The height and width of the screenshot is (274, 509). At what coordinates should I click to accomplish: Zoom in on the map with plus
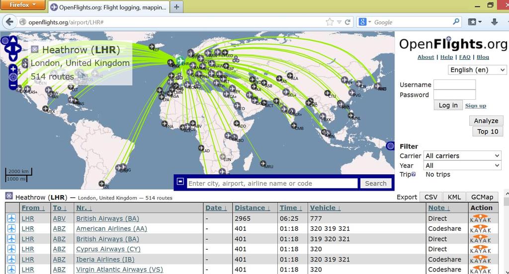coord(13,68)
